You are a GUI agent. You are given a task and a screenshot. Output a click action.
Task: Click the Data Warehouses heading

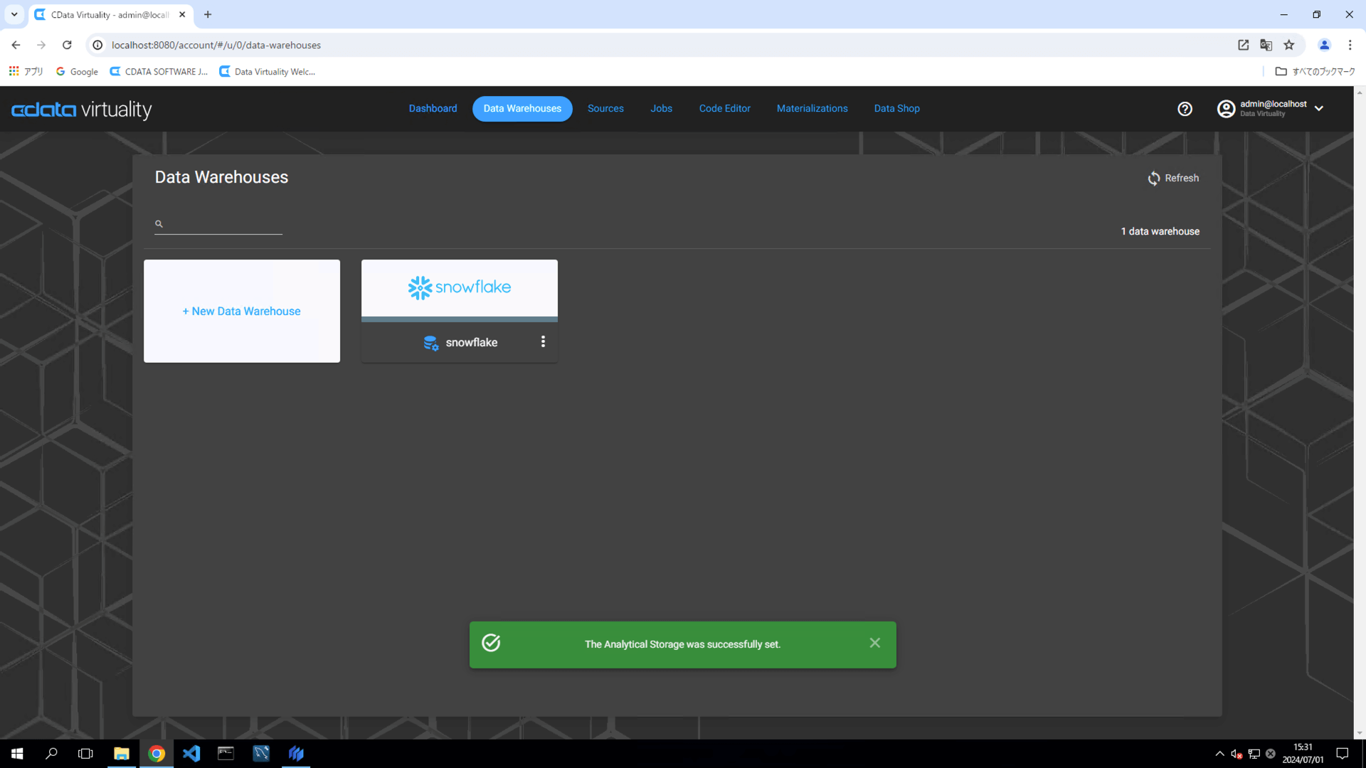(221, 177)
